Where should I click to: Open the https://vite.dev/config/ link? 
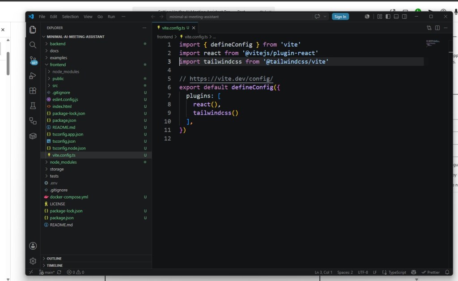click(231, 79)
